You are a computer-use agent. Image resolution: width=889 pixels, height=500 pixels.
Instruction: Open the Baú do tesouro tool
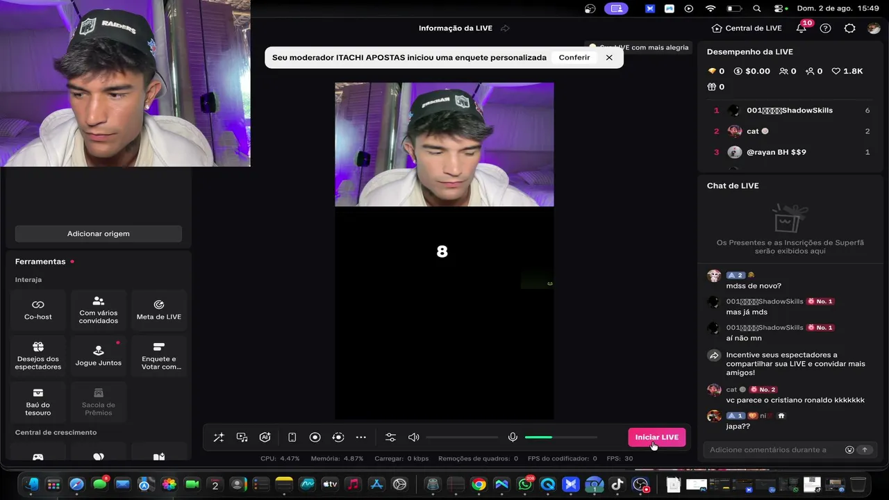tap(38, 401)
